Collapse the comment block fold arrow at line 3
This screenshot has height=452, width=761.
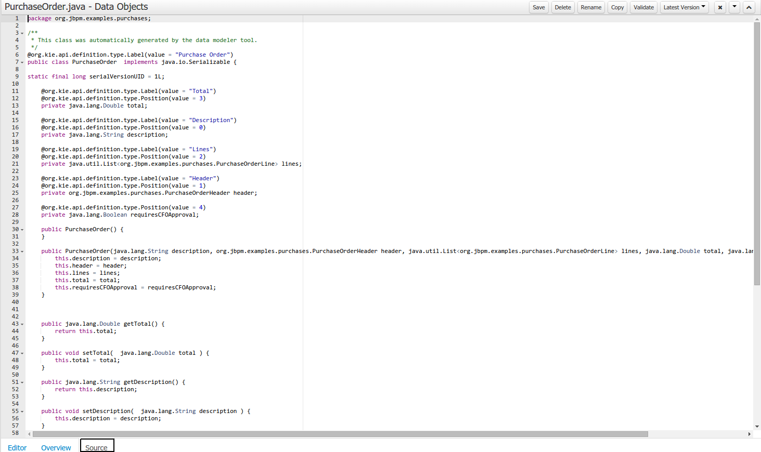pyautogui.click(x=21, y=32)
